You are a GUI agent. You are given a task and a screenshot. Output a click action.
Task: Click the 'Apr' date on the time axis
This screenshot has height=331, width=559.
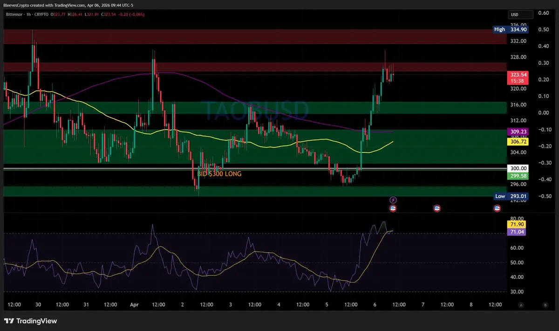click(x=135, y=304)
